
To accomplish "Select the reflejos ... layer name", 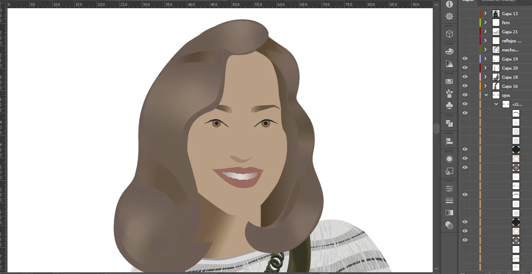I will click(512, 41).
